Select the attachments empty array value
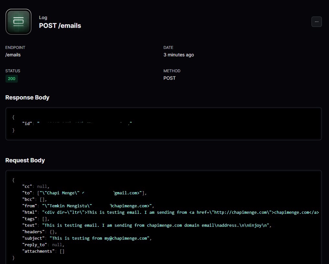This screenshot has width=329, height=264. point(62,251)
